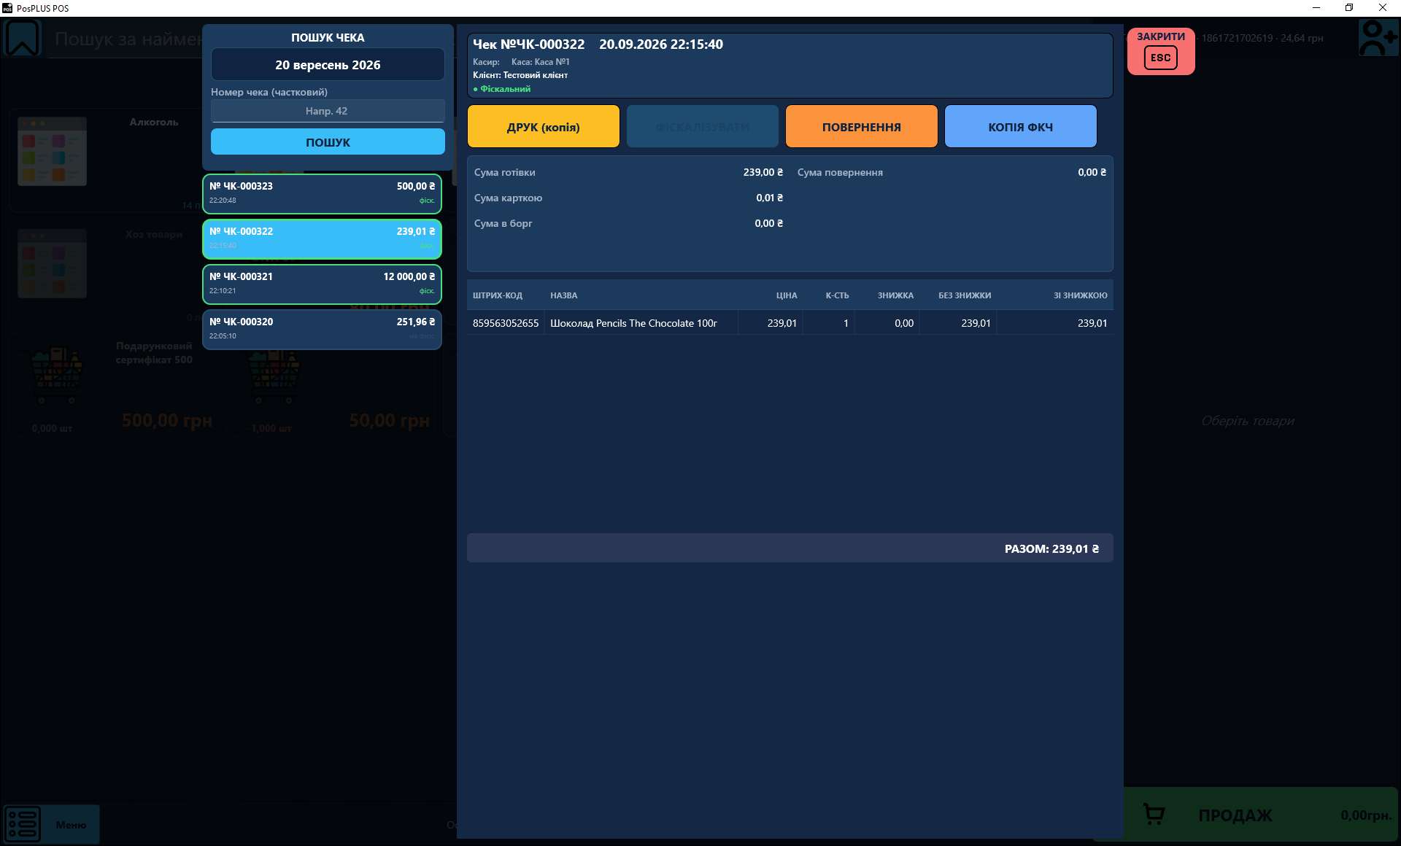Screen dimensions: 1401x846
Task: Click the ЦІНА column header
Action: [x=787, y=295]
